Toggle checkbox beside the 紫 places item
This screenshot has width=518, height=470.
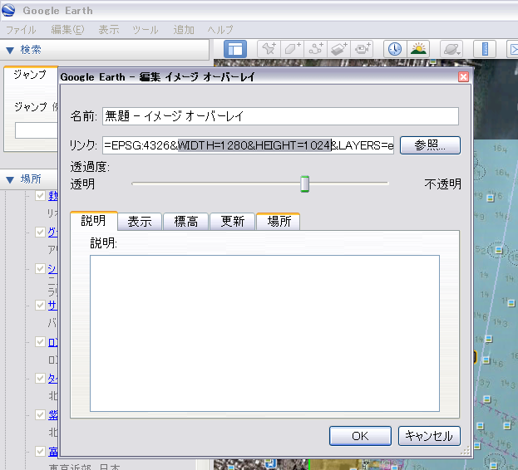(x=40, y=414)
